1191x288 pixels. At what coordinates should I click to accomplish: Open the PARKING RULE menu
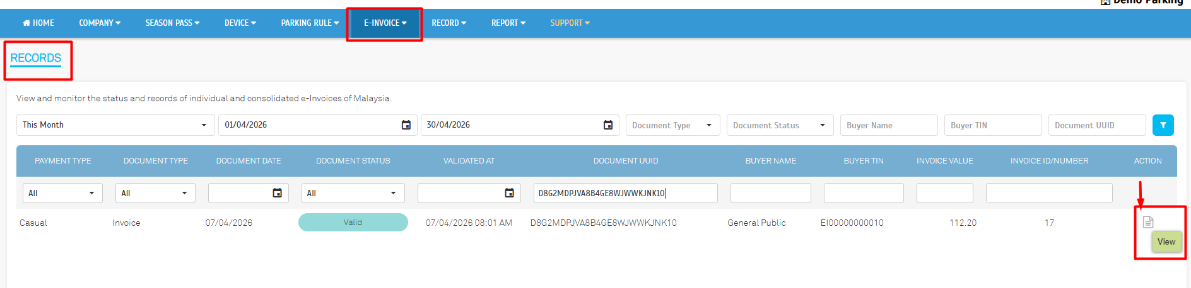(310, 23)
